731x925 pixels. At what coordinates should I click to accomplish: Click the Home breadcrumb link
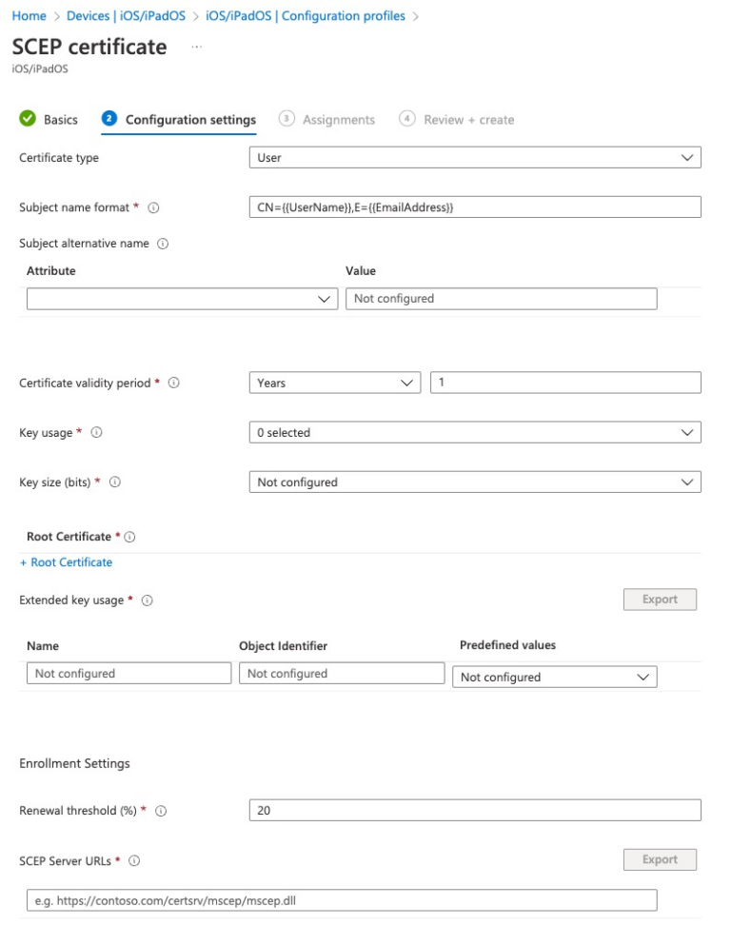click(29, 16)
